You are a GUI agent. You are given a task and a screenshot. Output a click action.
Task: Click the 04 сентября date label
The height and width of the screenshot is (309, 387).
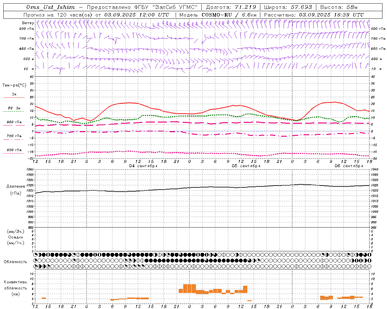click(143, 166)
